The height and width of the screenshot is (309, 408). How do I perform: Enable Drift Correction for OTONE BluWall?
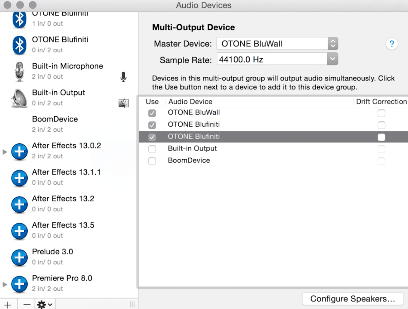pos(382,113)
